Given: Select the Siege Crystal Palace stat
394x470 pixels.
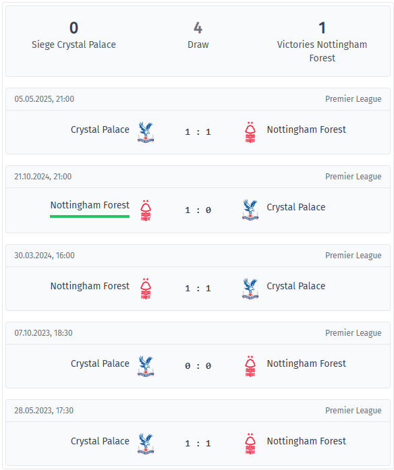Looking at the screenshot, I should [x=74, y=35].
